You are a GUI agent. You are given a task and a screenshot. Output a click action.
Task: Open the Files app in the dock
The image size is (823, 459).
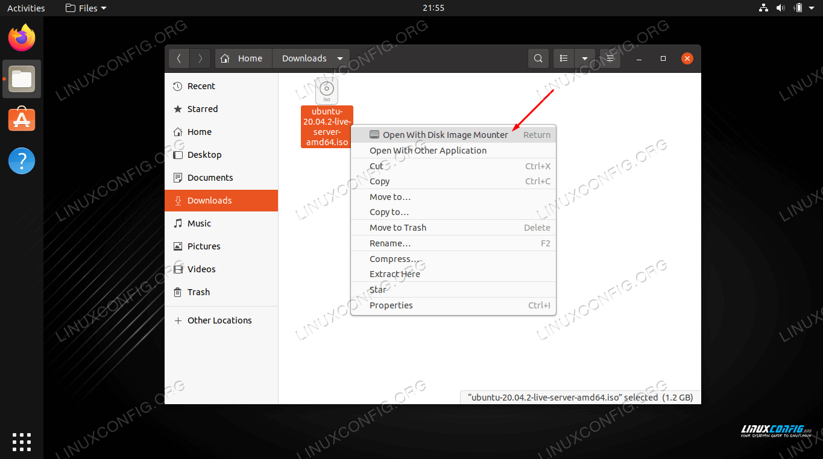(x=22, y=79)
